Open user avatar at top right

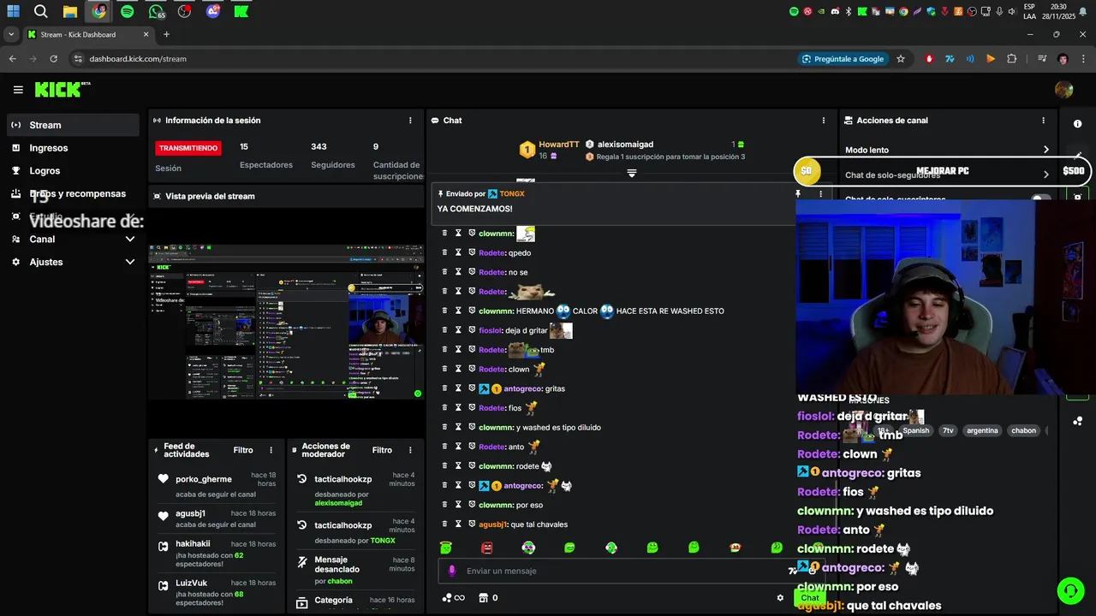(1064, 90)
